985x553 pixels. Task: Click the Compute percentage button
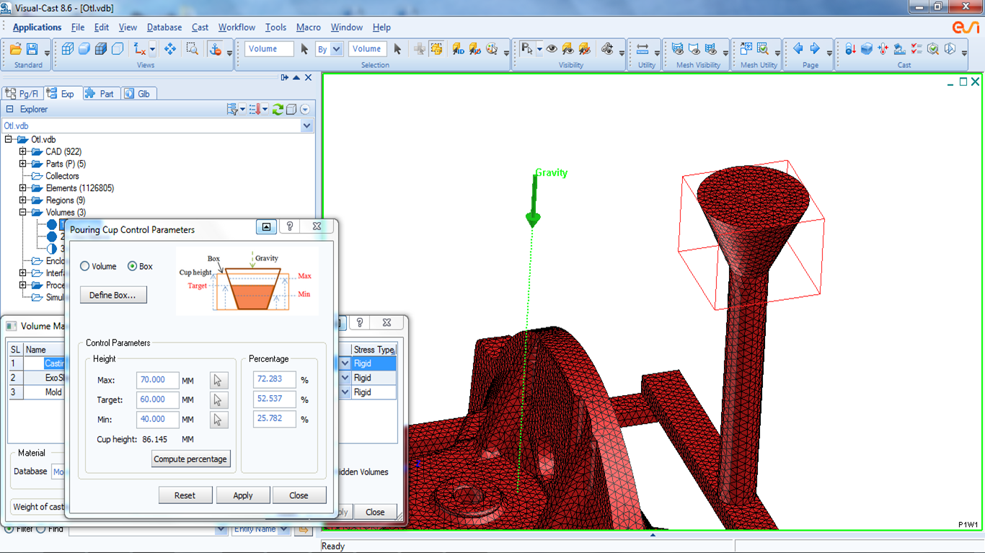pyautogui.click(x=190, y=459)
